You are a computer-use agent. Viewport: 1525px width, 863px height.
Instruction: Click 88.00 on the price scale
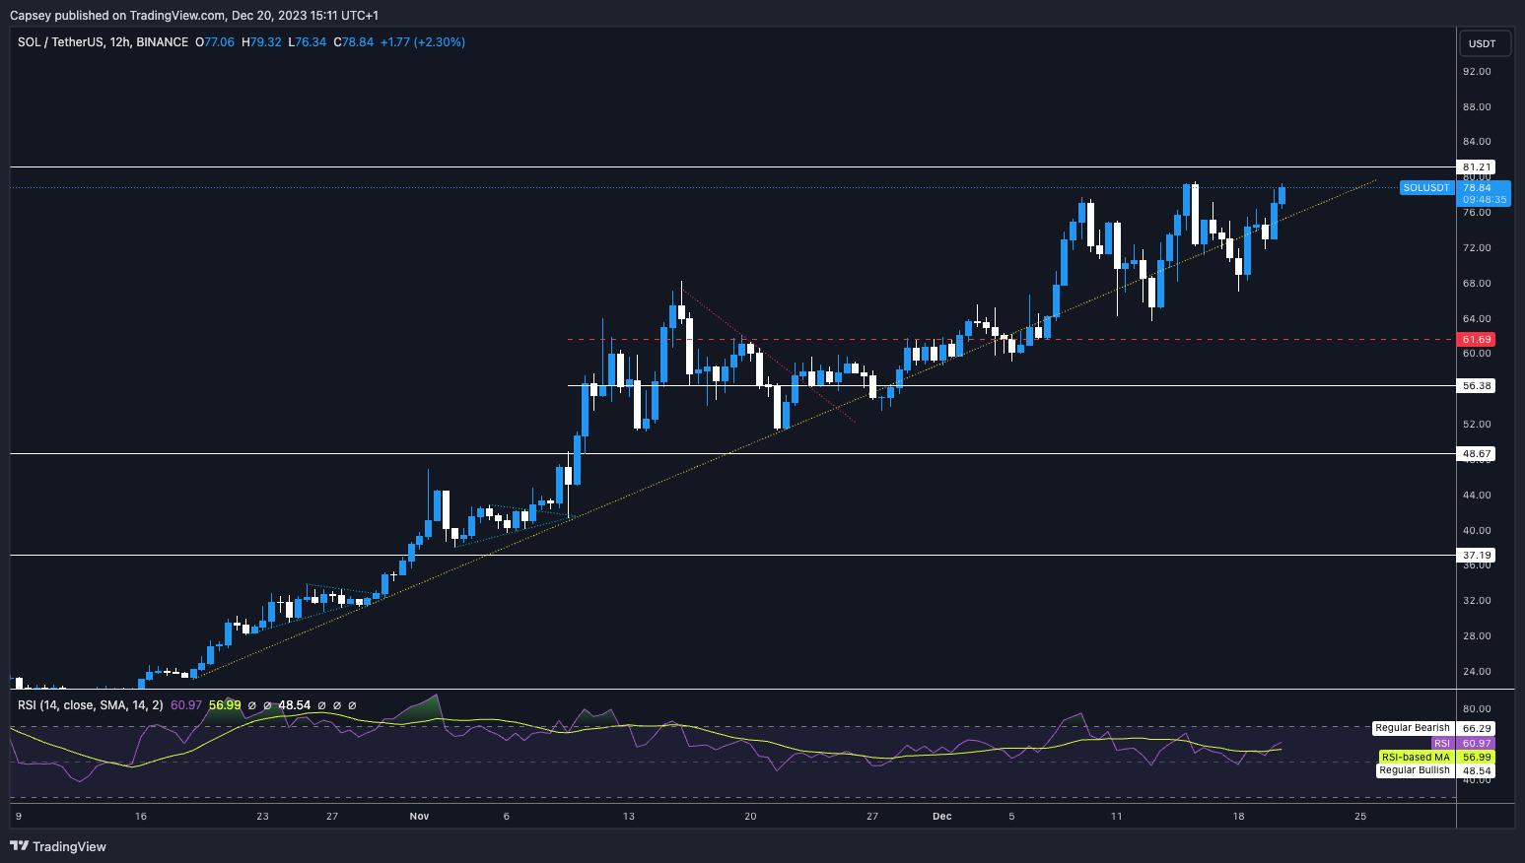click(1477, 107)
